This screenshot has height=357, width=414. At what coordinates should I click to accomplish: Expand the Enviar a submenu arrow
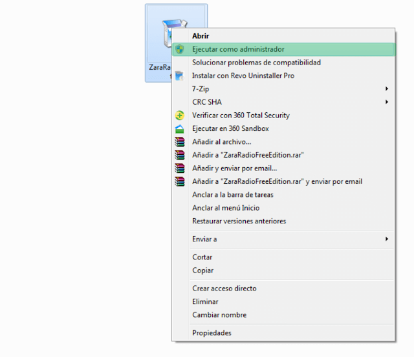tap(387, 239)
